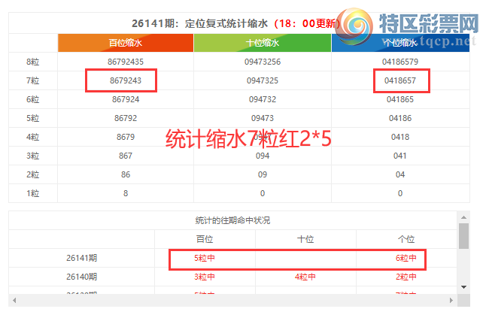486x315 pixels.
Task: Click the 百位缩水 column header
Action: point(126,43)
